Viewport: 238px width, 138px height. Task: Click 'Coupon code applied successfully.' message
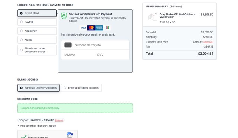click(x=40, y=108)
